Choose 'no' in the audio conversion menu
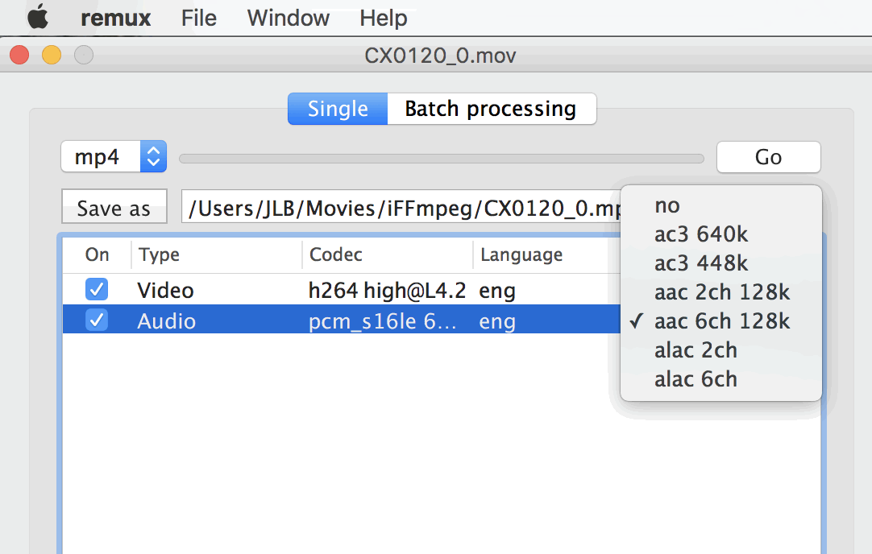Screen dimensions: 872x554 point(720,205)
